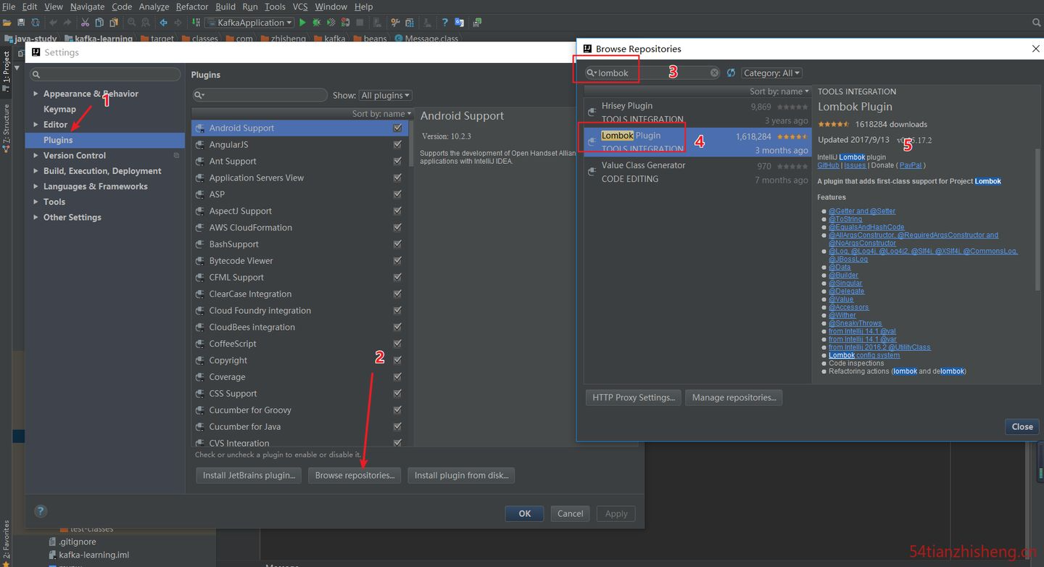Viewport: 1044px width, 567px height.
Task: Open the Category: All dropdown
Action: click(x=771, y=73)
